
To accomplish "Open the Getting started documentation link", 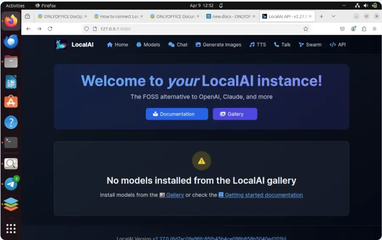I will click(x=261, y=195).
